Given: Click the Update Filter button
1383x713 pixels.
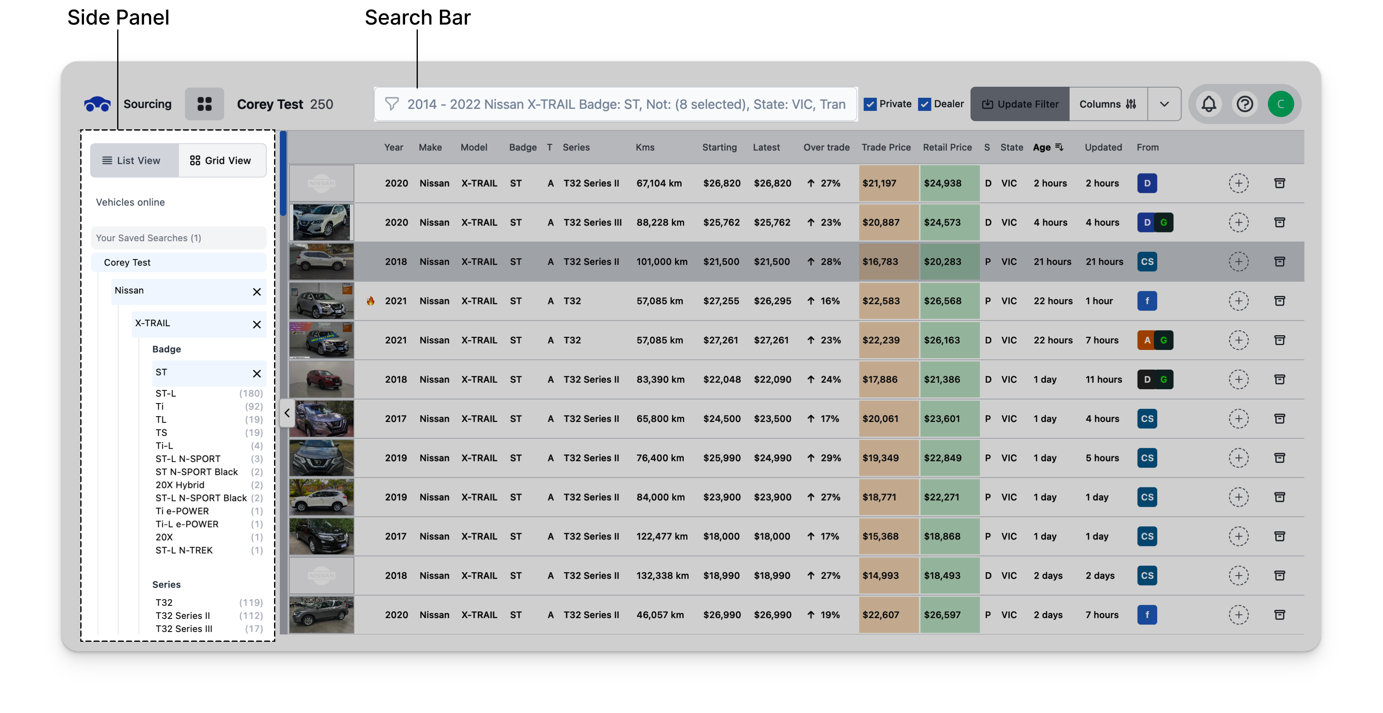Looking at the screenshot, I should coord(1020,104).
